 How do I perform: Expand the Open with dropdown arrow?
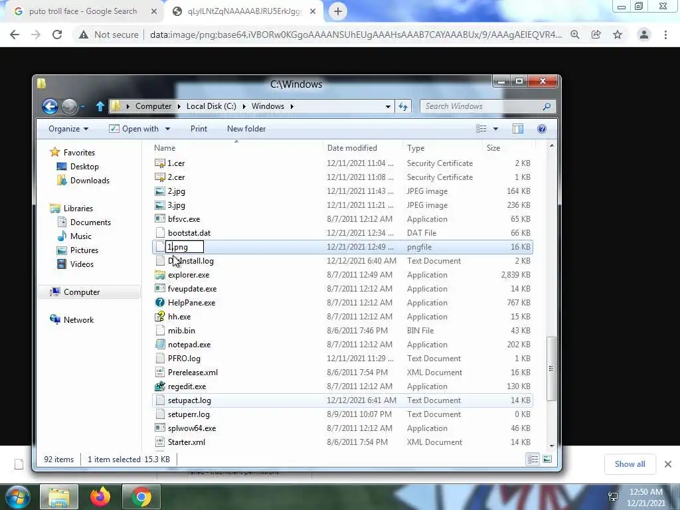pyautogui.click(x=167, y=129)
